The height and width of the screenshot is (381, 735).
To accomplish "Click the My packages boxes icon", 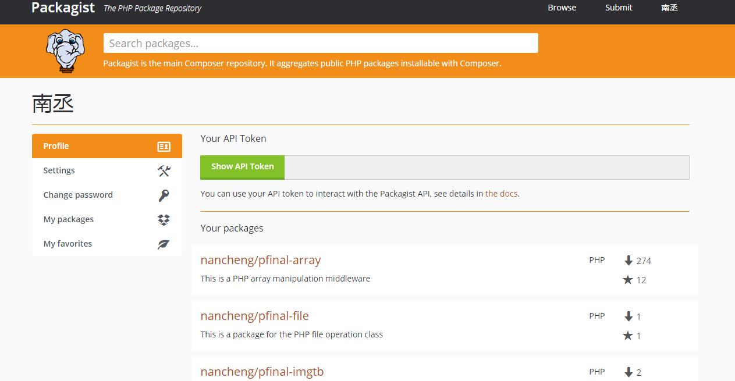I will coord(164,220).
